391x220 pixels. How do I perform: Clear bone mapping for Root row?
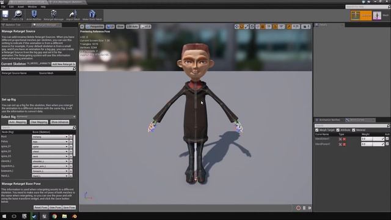[71, 137]
